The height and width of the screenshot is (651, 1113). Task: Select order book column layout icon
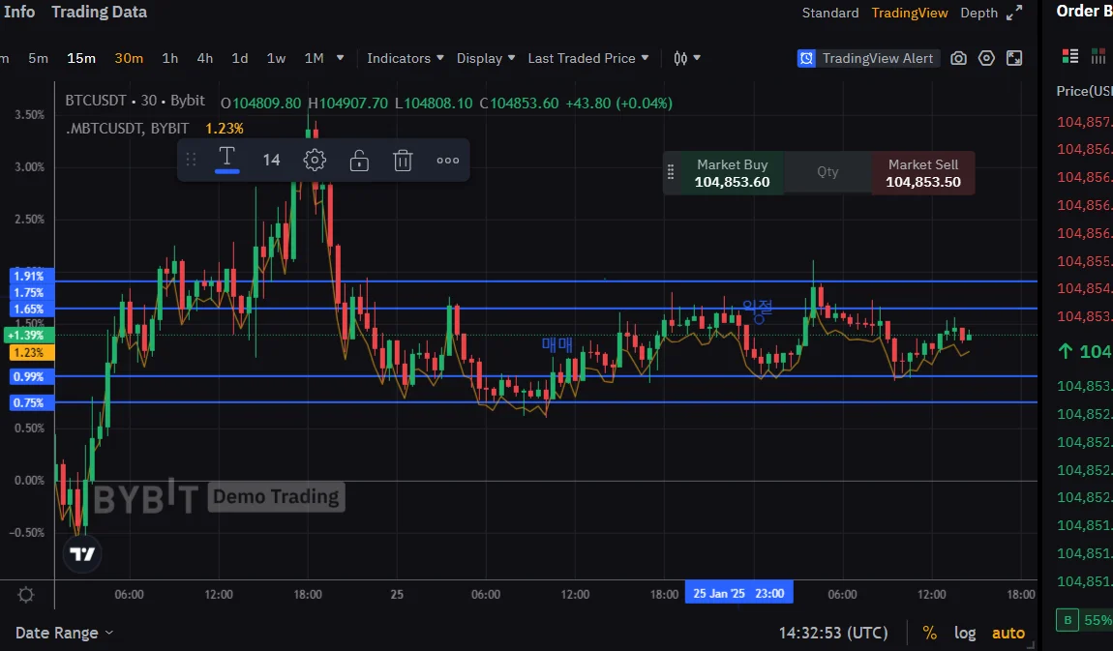point(1098,56)
